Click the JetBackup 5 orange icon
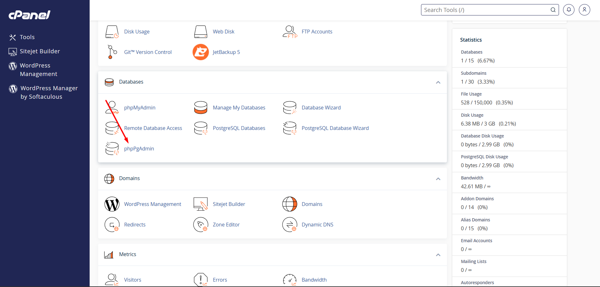The width and height of the screenshot is (600, 287). 201,52
